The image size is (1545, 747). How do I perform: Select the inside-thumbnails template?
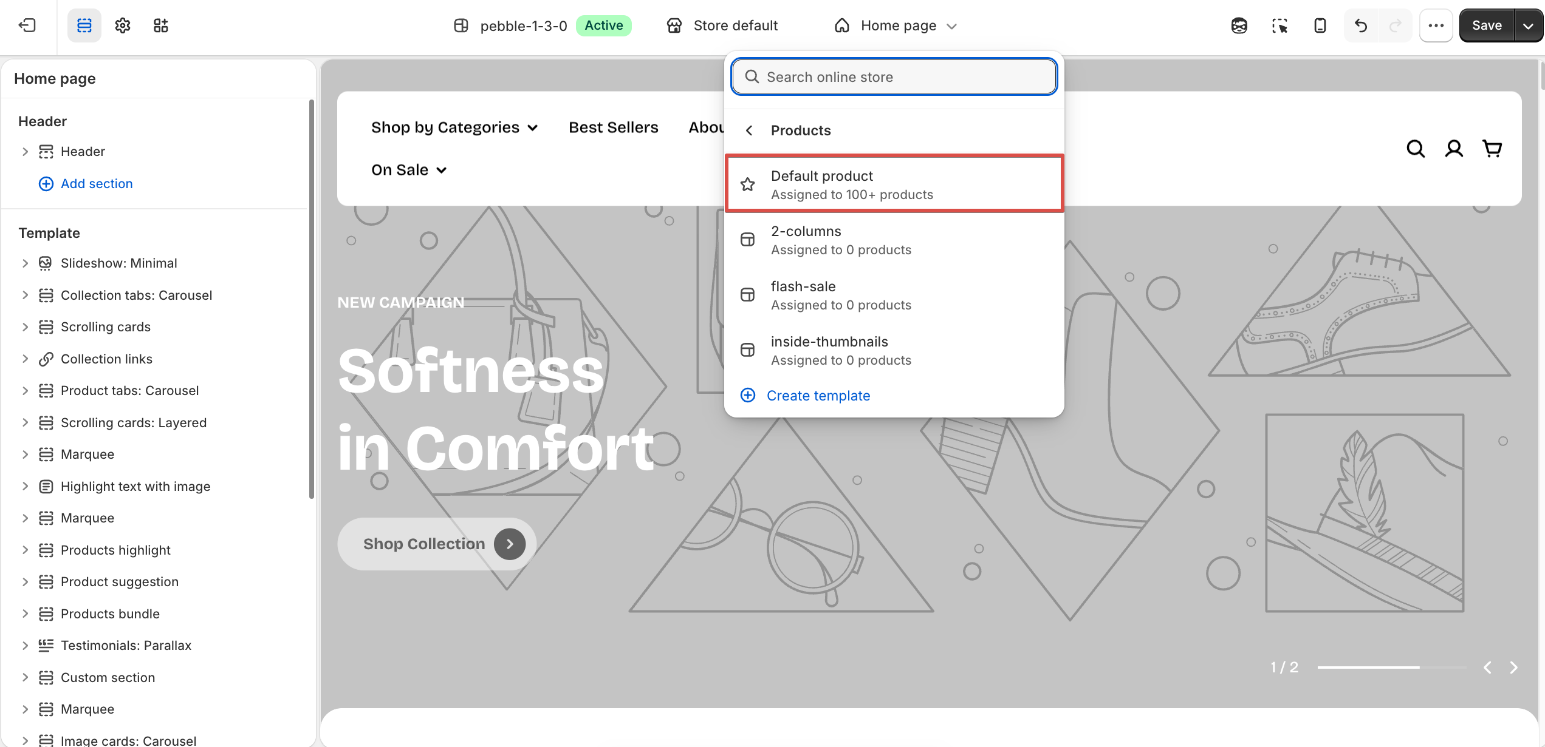894,351
